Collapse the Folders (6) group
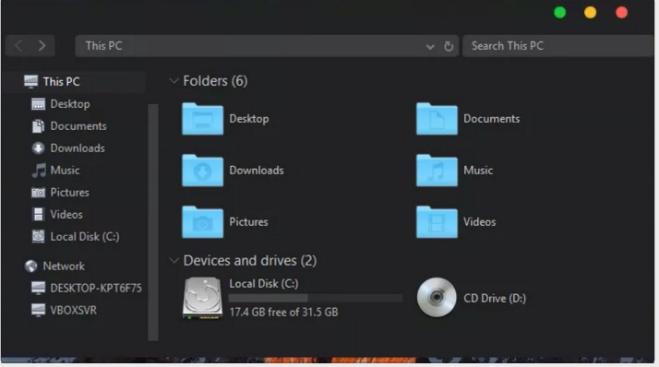659x367 pixels. 174,80
